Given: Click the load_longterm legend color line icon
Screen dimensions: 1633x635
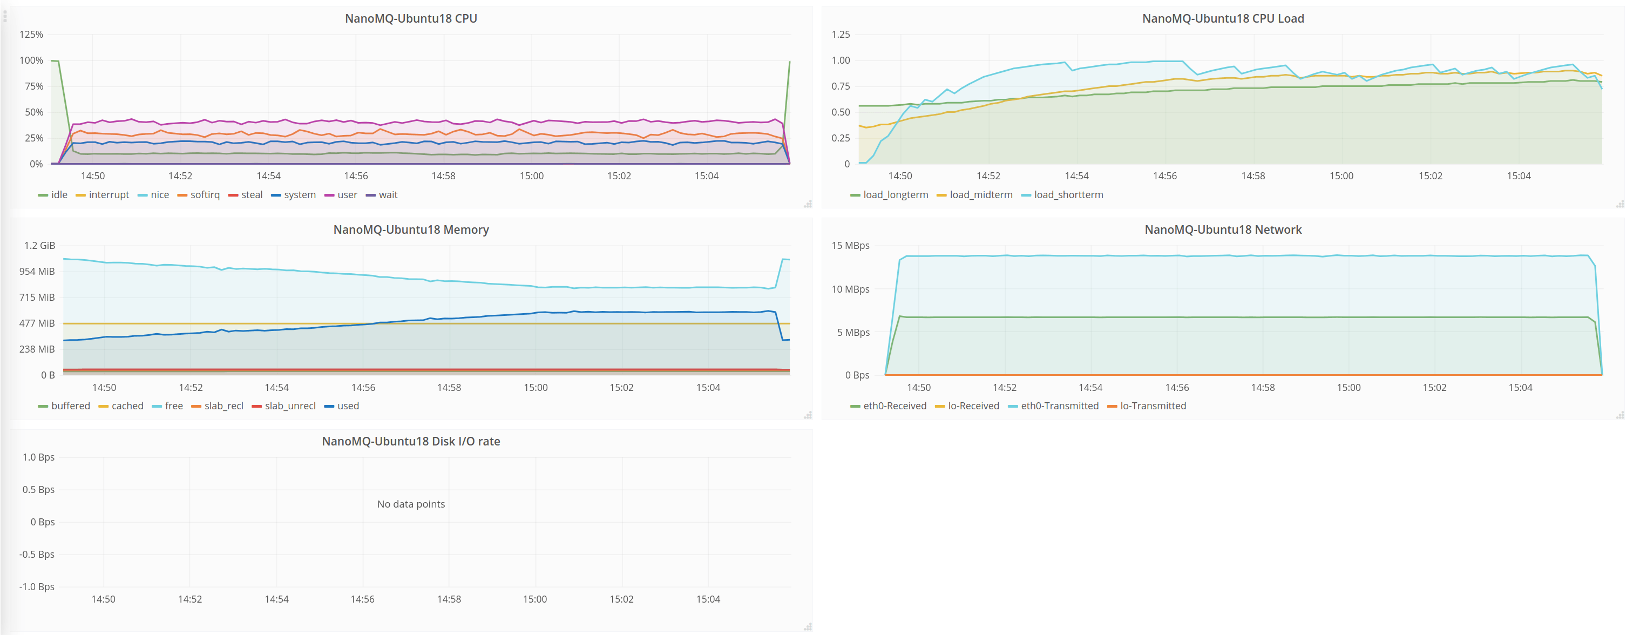Looking at the screenshot, I should point(855,195).
